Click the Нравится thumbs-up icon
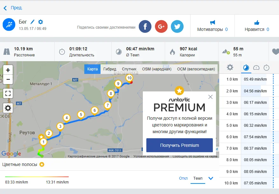 click(x=257, y=22)
